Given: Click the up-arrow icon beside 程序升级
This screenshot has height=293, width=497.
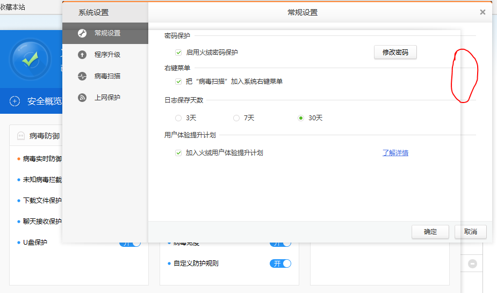Looking at the screenshot, I should [82, 54].
